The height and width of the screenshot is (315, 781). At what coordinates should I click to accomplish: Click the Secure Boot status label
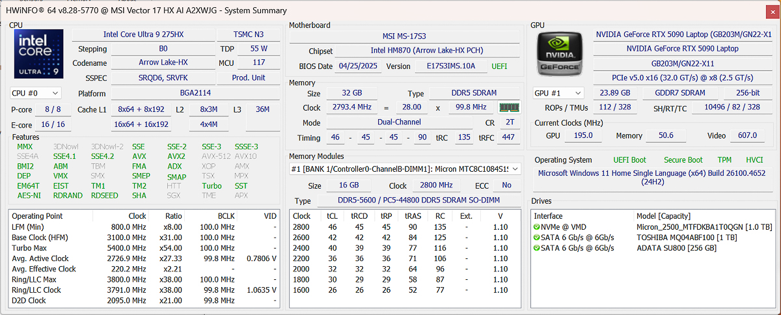point(683,160)
